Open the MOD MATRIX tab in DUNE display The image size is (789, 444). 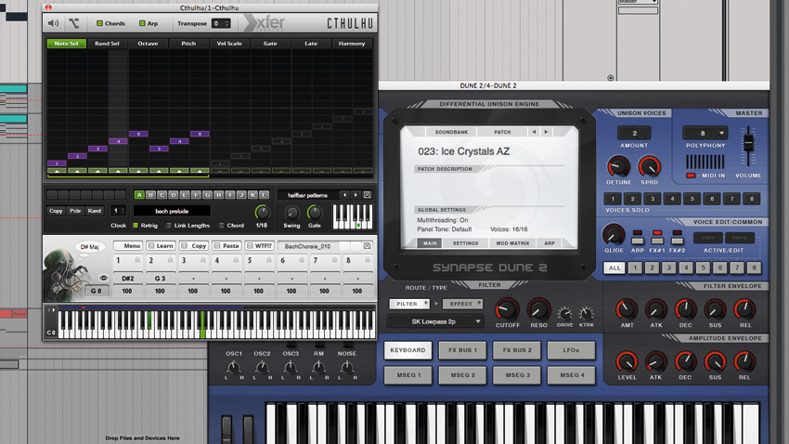512,243
